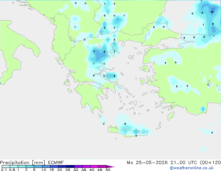Click the 7 mm value over Greece

(x=94, y=52)
